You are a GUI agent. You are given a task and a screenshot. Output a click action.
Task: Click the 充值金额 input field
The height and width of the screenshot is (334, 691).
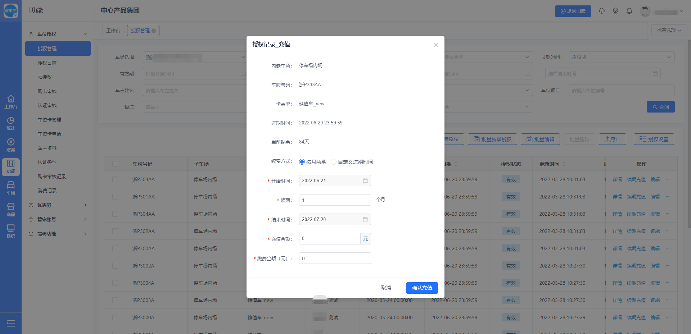click(329, 239)
